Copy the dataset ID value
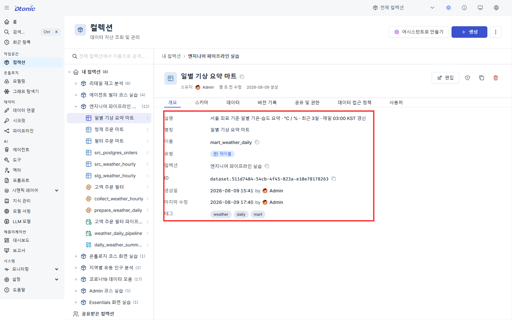The image size is (512, 320). click(334, 179)
